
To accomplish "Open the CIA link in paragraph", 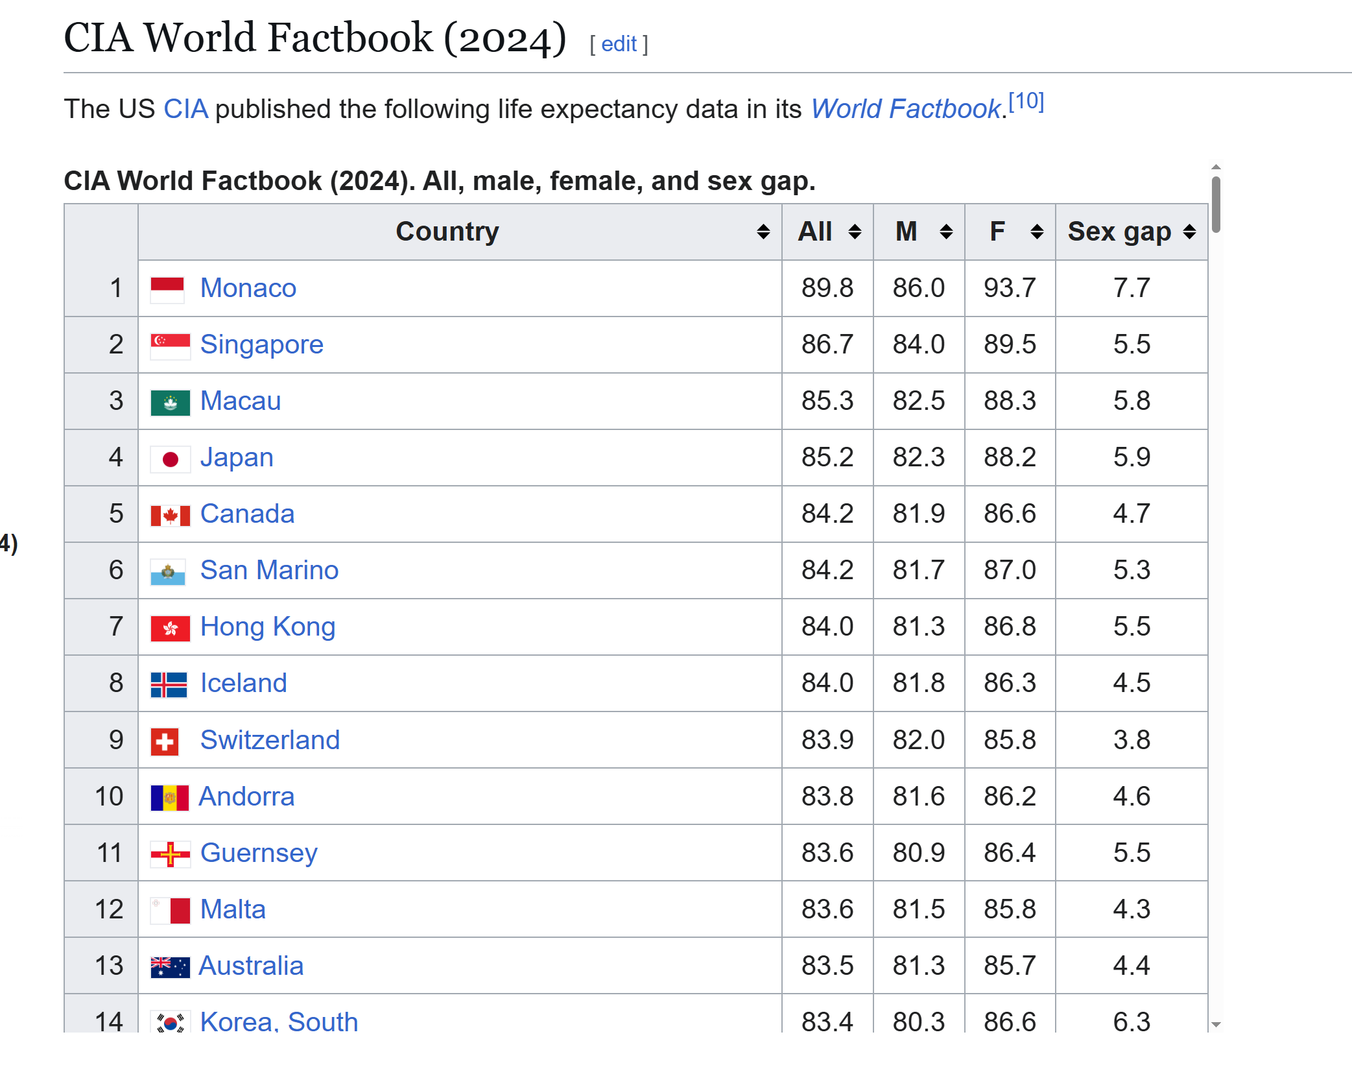I will (x=185, y=109).
